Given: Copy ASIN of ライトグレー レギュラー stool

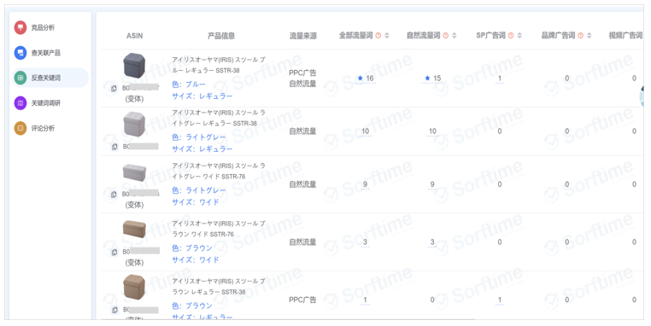Looking at the screenshot, I should tap(114, 147).
